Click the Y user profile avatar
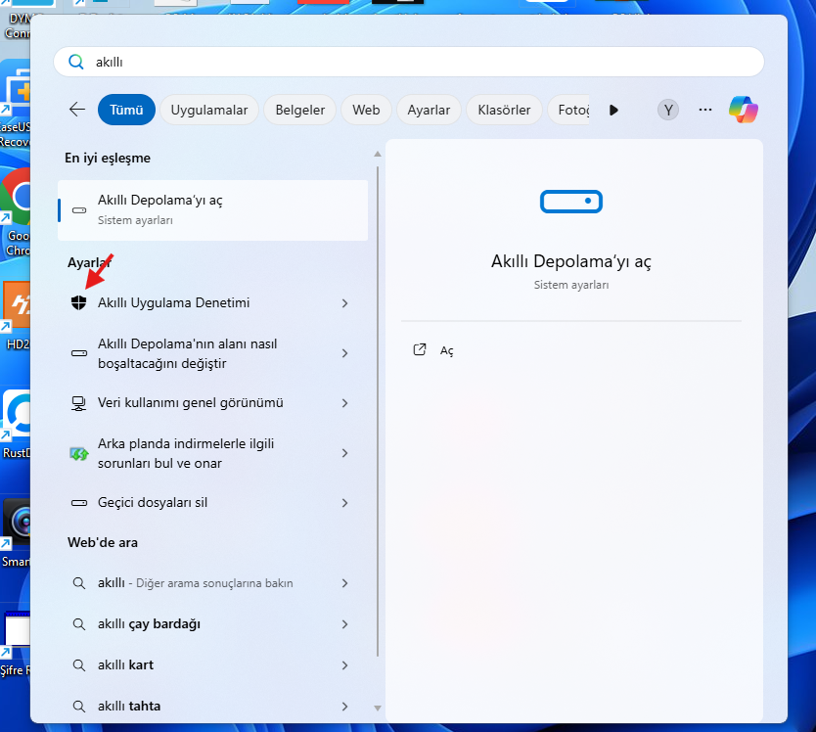Screen dimensions: 816x732 click(668, 110)
